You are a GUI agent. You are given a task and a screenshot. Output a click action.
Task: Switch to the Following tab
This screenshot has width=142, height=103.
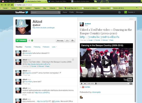coord(37,47)
